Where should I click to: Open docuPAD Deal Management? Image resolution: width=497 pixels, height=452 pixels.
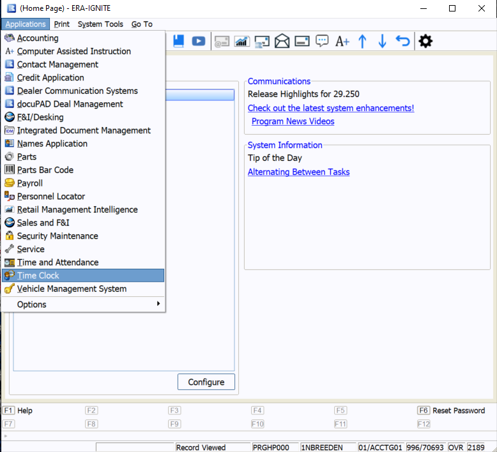point(83,104)
